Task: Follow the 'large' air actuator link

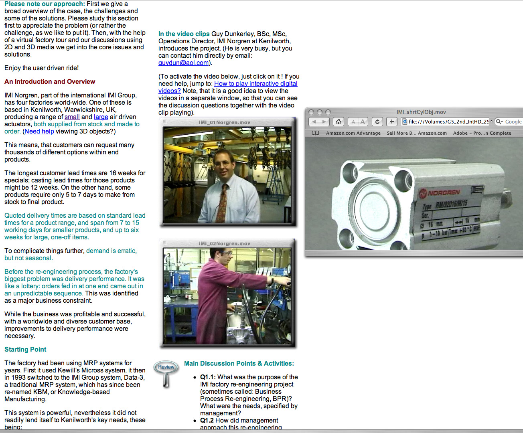Action: (x=101, y=117)
